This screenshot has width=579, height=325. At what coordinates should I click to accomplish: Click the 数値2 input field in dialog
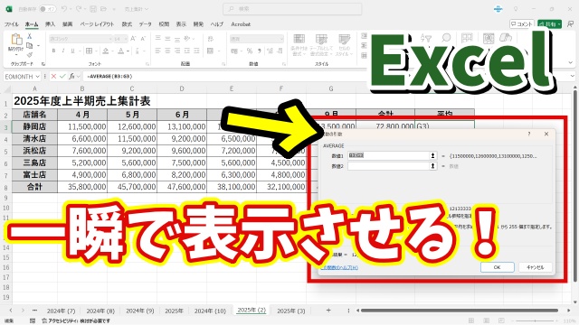(x=388, y=166)
